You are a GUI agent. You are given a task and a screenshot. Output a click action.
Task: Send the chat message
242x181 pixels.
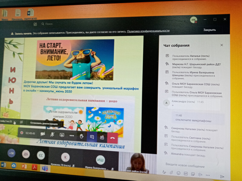[x=222, y=176]
